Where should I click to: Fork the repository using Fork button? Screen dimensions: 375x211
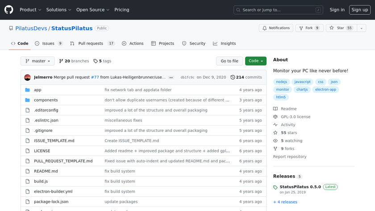pyautogui.click(x=309, y=28)
